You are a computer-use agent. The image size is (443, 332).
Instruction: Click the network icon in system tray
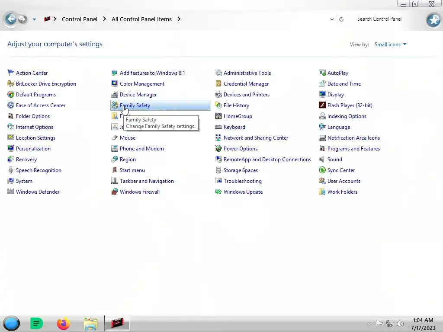tap(390, 324)
